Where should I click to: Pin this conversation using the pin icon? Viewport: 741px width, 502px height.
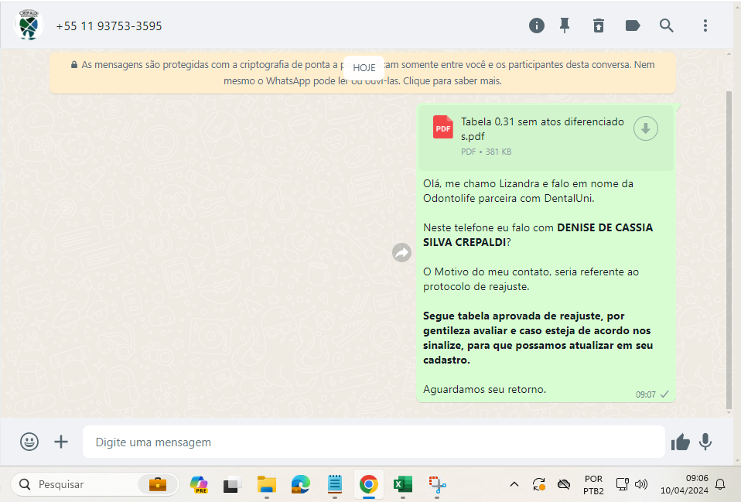coord(565,26)
